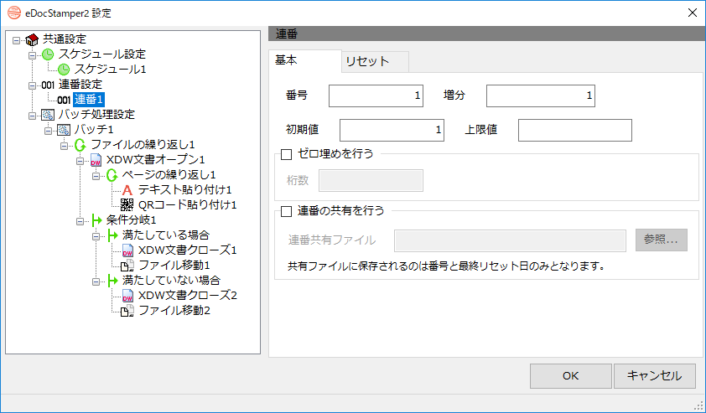The image size is (706, 413).
Task: Collapse the バッチ処理設定 tree node
Action: pos(32,116)
